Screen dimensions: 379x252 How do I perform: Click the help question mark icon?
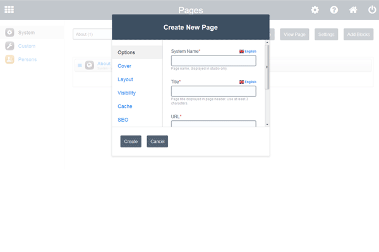pos(334,10)
